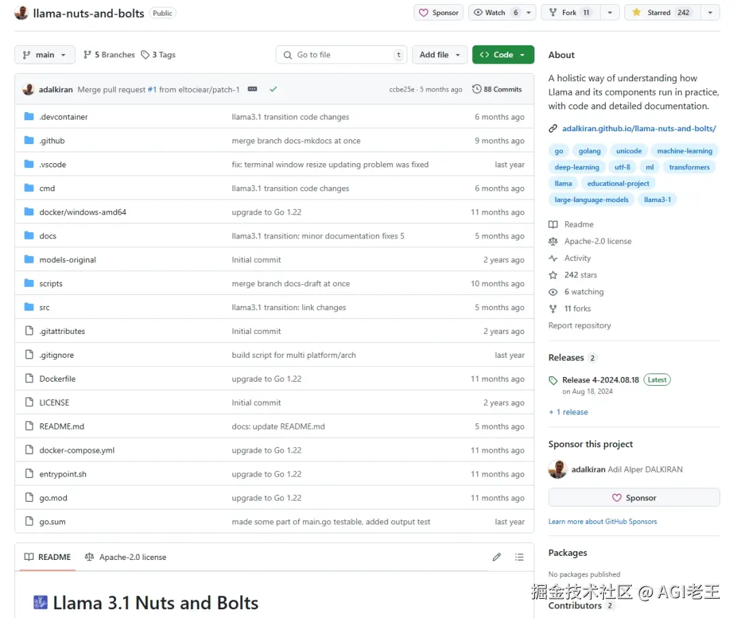This screenshot has width=737, height=618.
Task: Open the docs folder icon
Action: [x=29, y=236]
